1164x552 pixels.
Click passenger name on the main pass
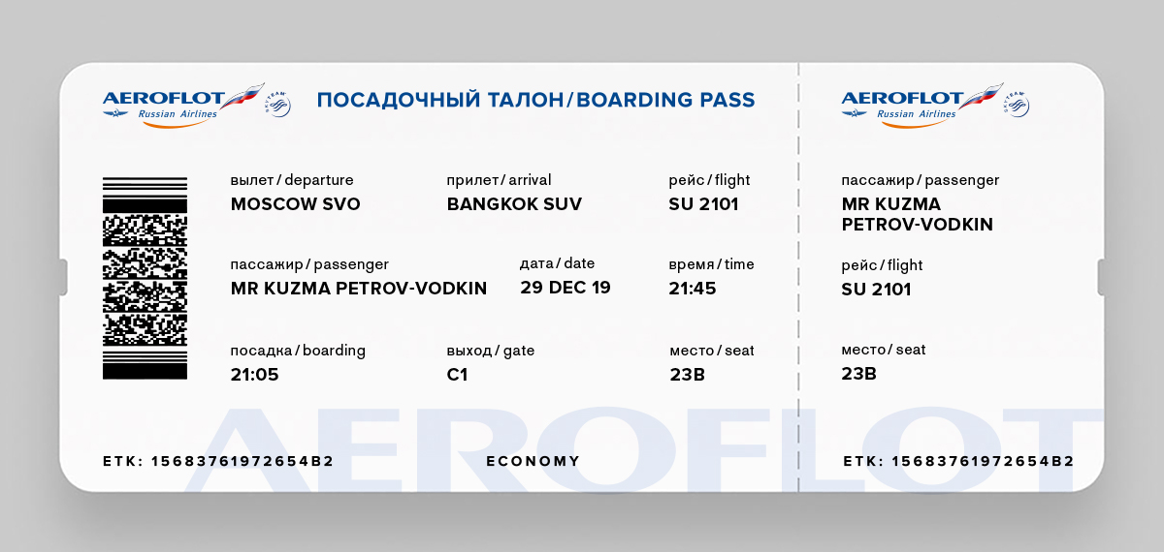pos(359,289)
